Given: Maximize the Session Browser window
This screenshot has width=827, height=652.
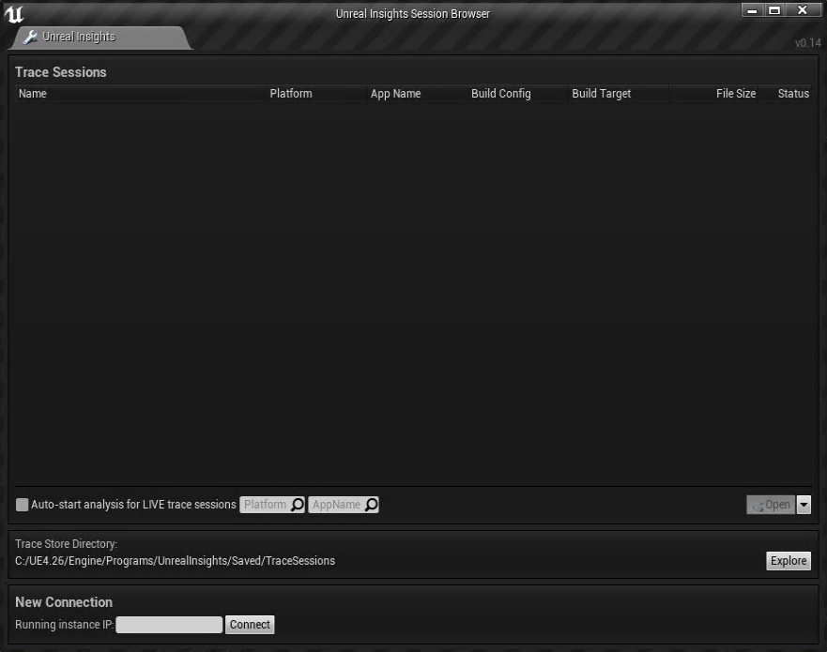Looking at the screenshot, I should pos(774,10).
